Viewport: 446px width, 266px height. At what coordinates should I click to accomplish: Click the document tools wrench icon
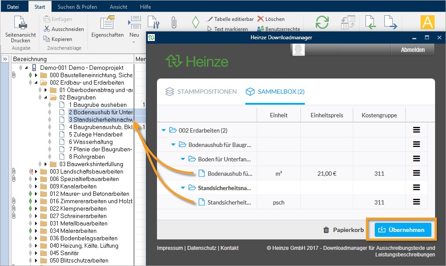153,22
